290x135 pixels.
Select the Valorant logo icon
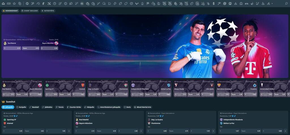pyautogui.click(x=137, y=3)
